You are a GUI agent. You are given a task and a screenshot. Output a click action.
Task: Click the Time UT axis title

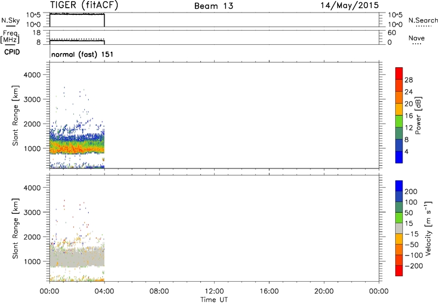click(214, 300)
